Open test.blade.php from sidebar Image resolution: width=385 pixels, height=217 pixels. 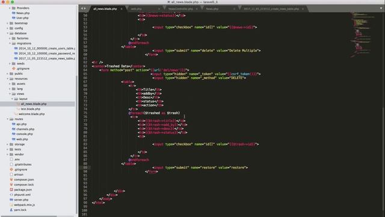pos(31,109)
